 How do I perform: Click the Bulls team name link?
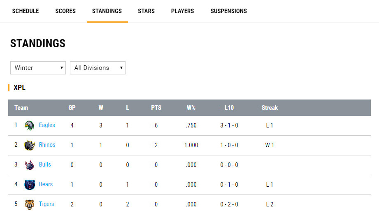[x=45, y=164]
